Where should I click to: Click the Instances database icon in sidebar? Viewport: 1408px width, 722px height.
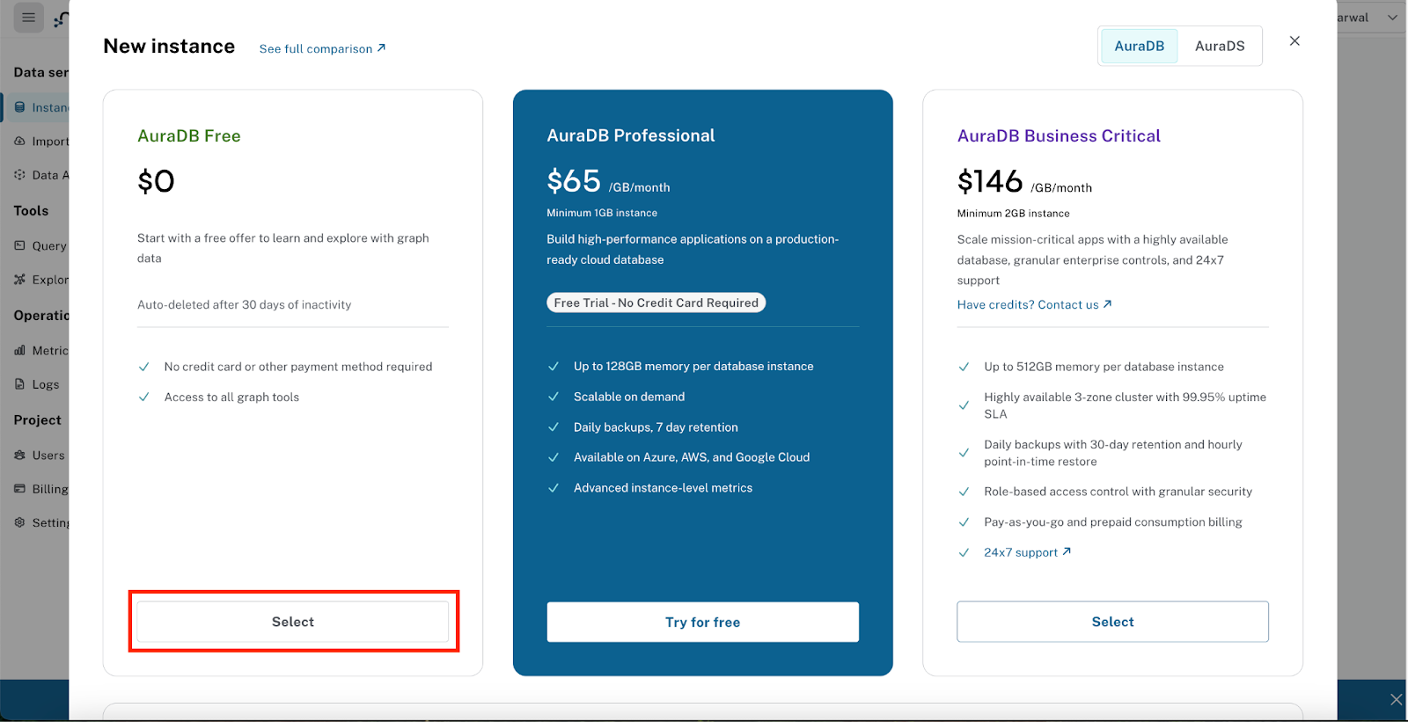20,107
